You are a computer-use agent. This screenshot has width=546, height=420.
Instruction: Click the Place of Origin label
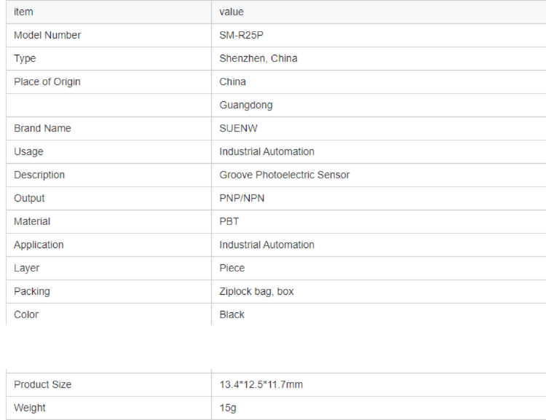click(x=47, y=82)
